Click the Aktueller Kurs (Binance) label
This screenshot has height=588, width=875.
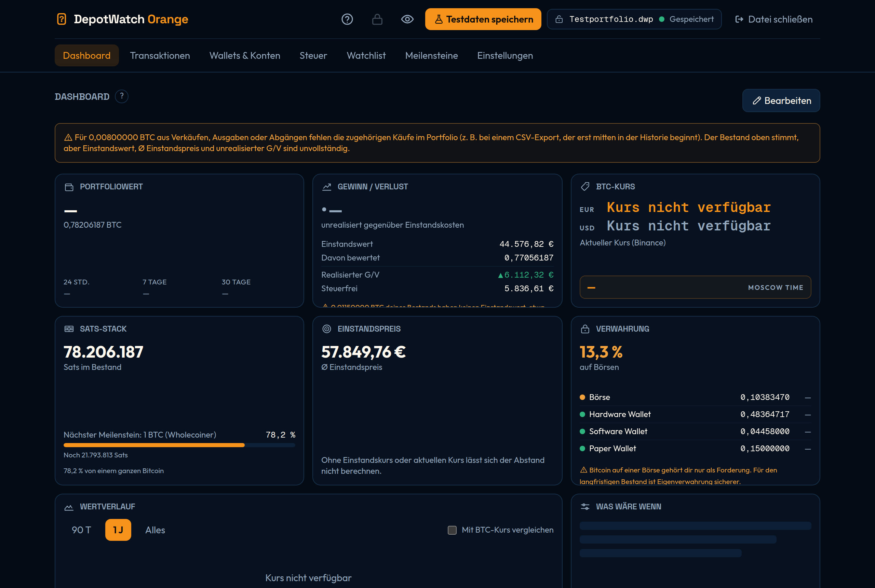tap(623, 243)
